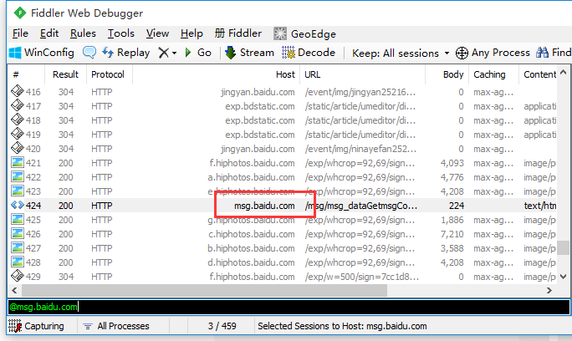Image resolution: width=572 pixels, height=341 pixels.
Task: Sort by the Host column header
Action: [x=216, y=74]
